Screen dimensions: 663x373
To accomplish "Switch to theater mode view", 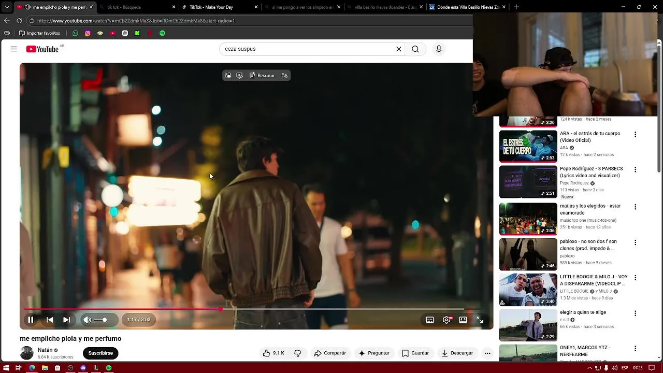I will (463, 320).
